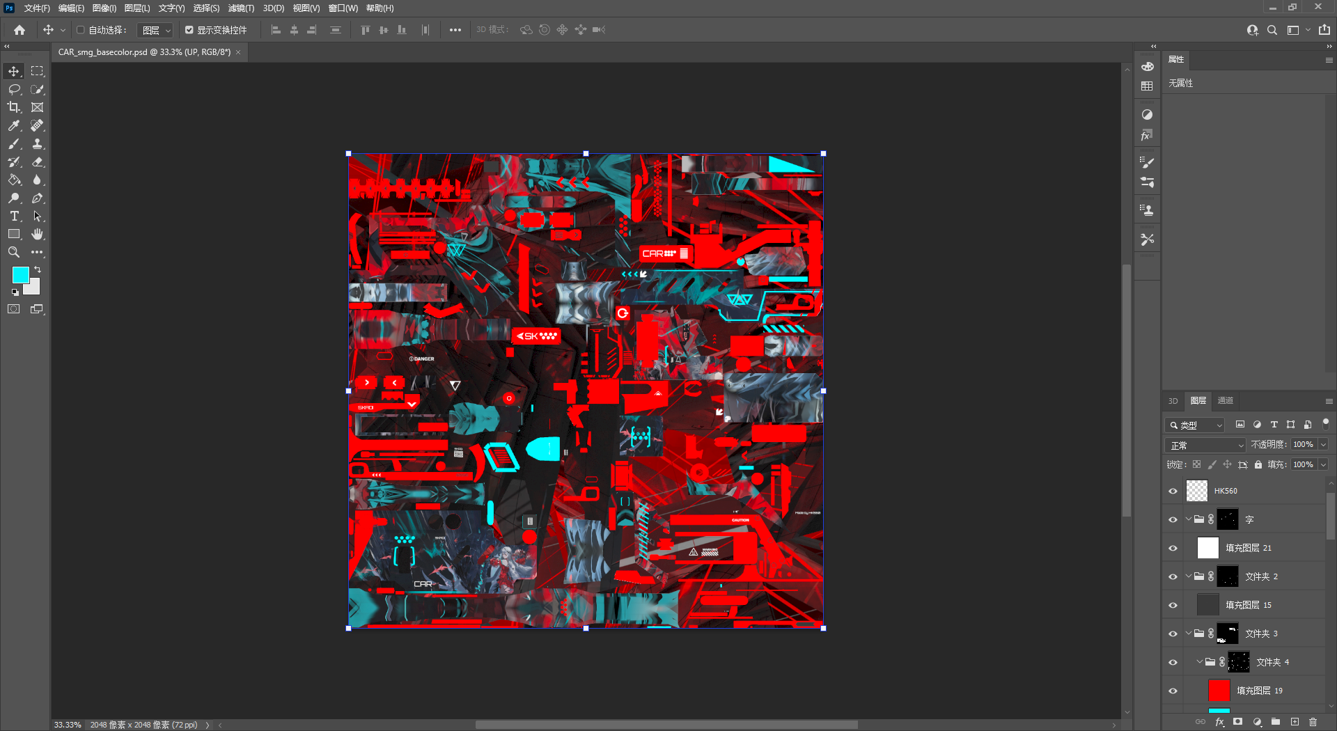Viewport: 1337px width, 731px height.
Task: Open the 文件(F) menu
Action: click(x=37, y=8)
